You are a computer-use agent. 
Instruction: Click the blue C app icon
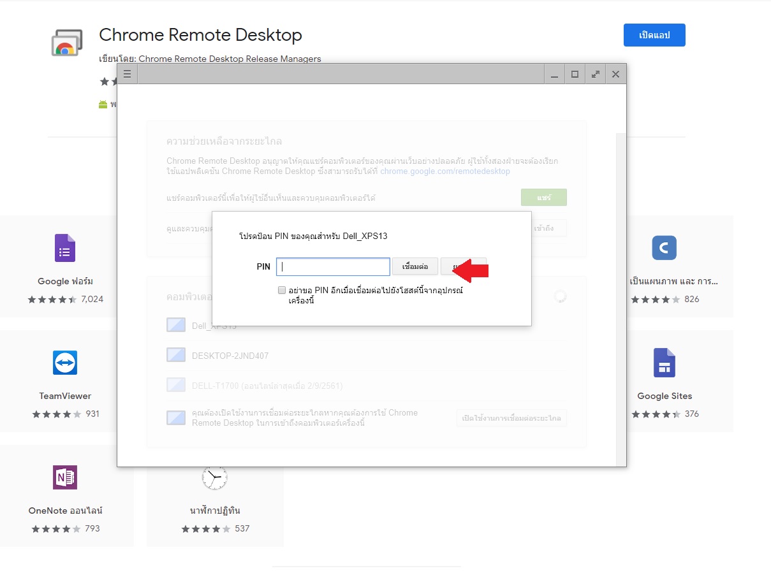coord(665,248)
